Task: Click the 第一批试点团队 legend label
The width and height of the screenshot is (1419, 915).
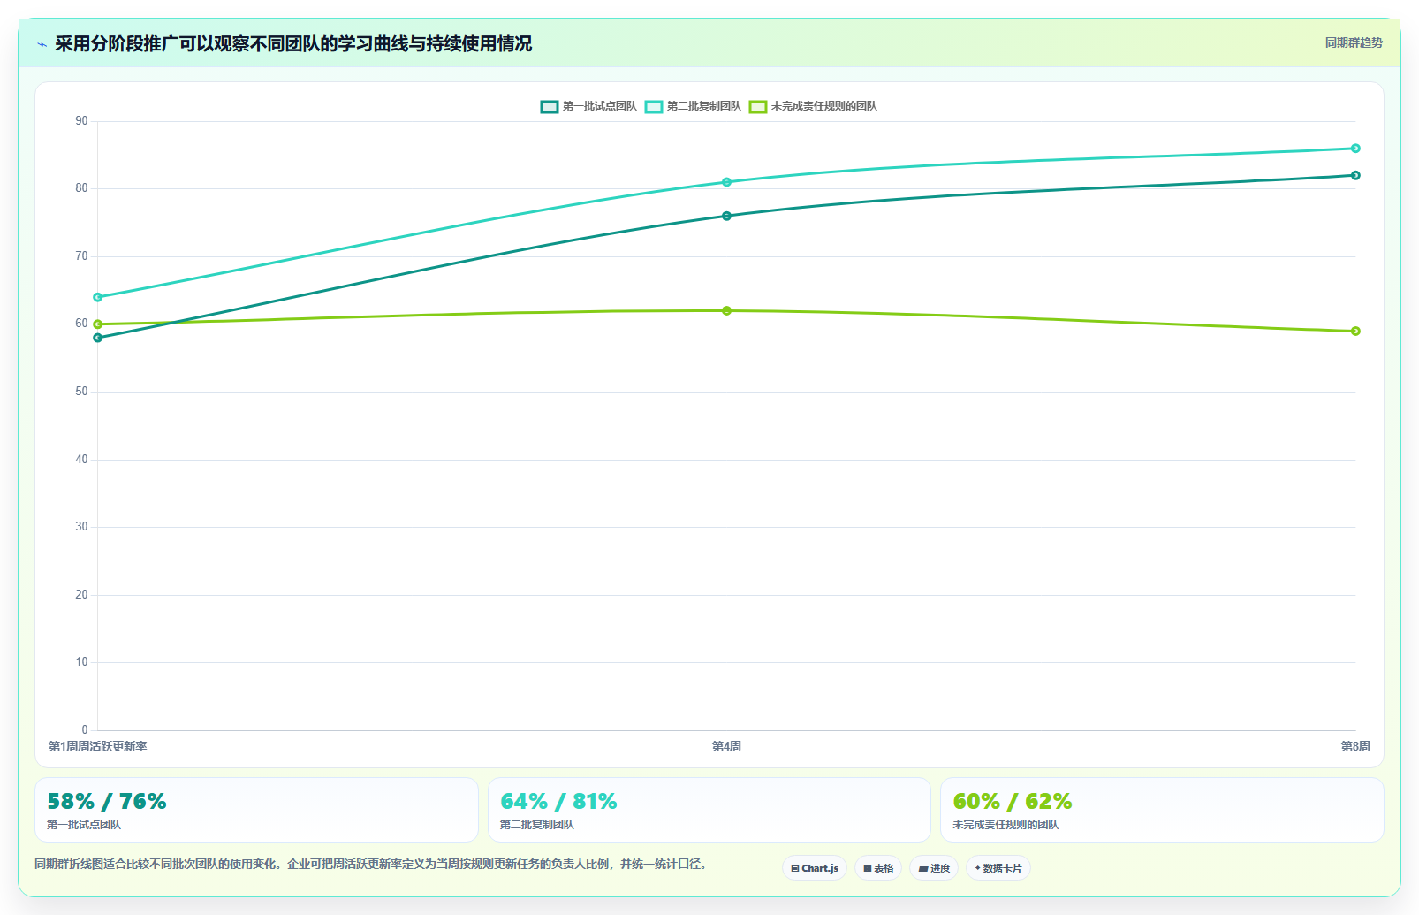Action: (600, 106)
